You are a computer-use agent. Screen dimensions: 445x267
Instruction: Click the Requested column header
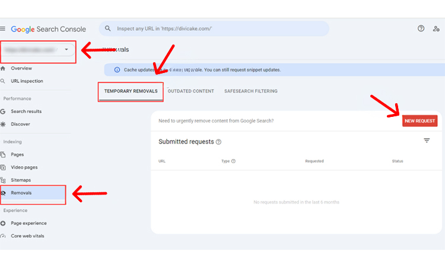(x=314, y=161)
